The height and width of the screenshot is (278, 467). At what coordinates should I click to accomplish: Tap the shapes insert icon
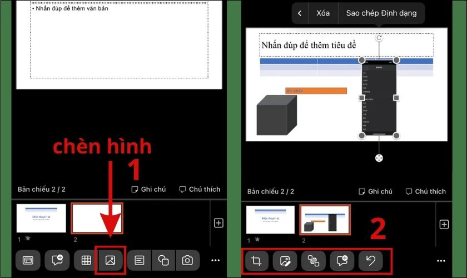coord(163,260)
